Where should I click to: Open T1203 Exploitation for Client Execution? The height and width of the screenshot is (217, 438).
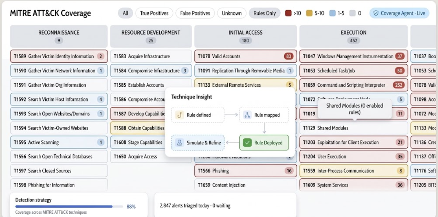click(353, 142)
